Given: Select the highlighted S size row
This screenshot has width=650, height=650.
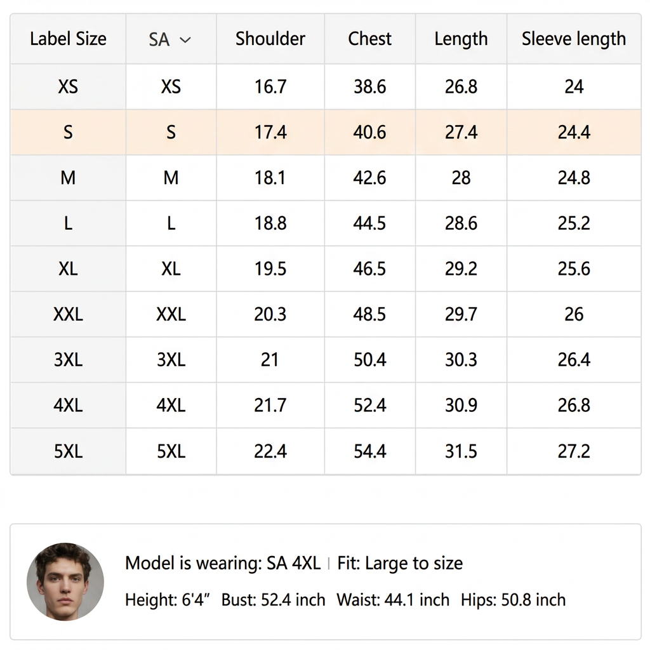Looking at the screenshot, I should (326, 132).
